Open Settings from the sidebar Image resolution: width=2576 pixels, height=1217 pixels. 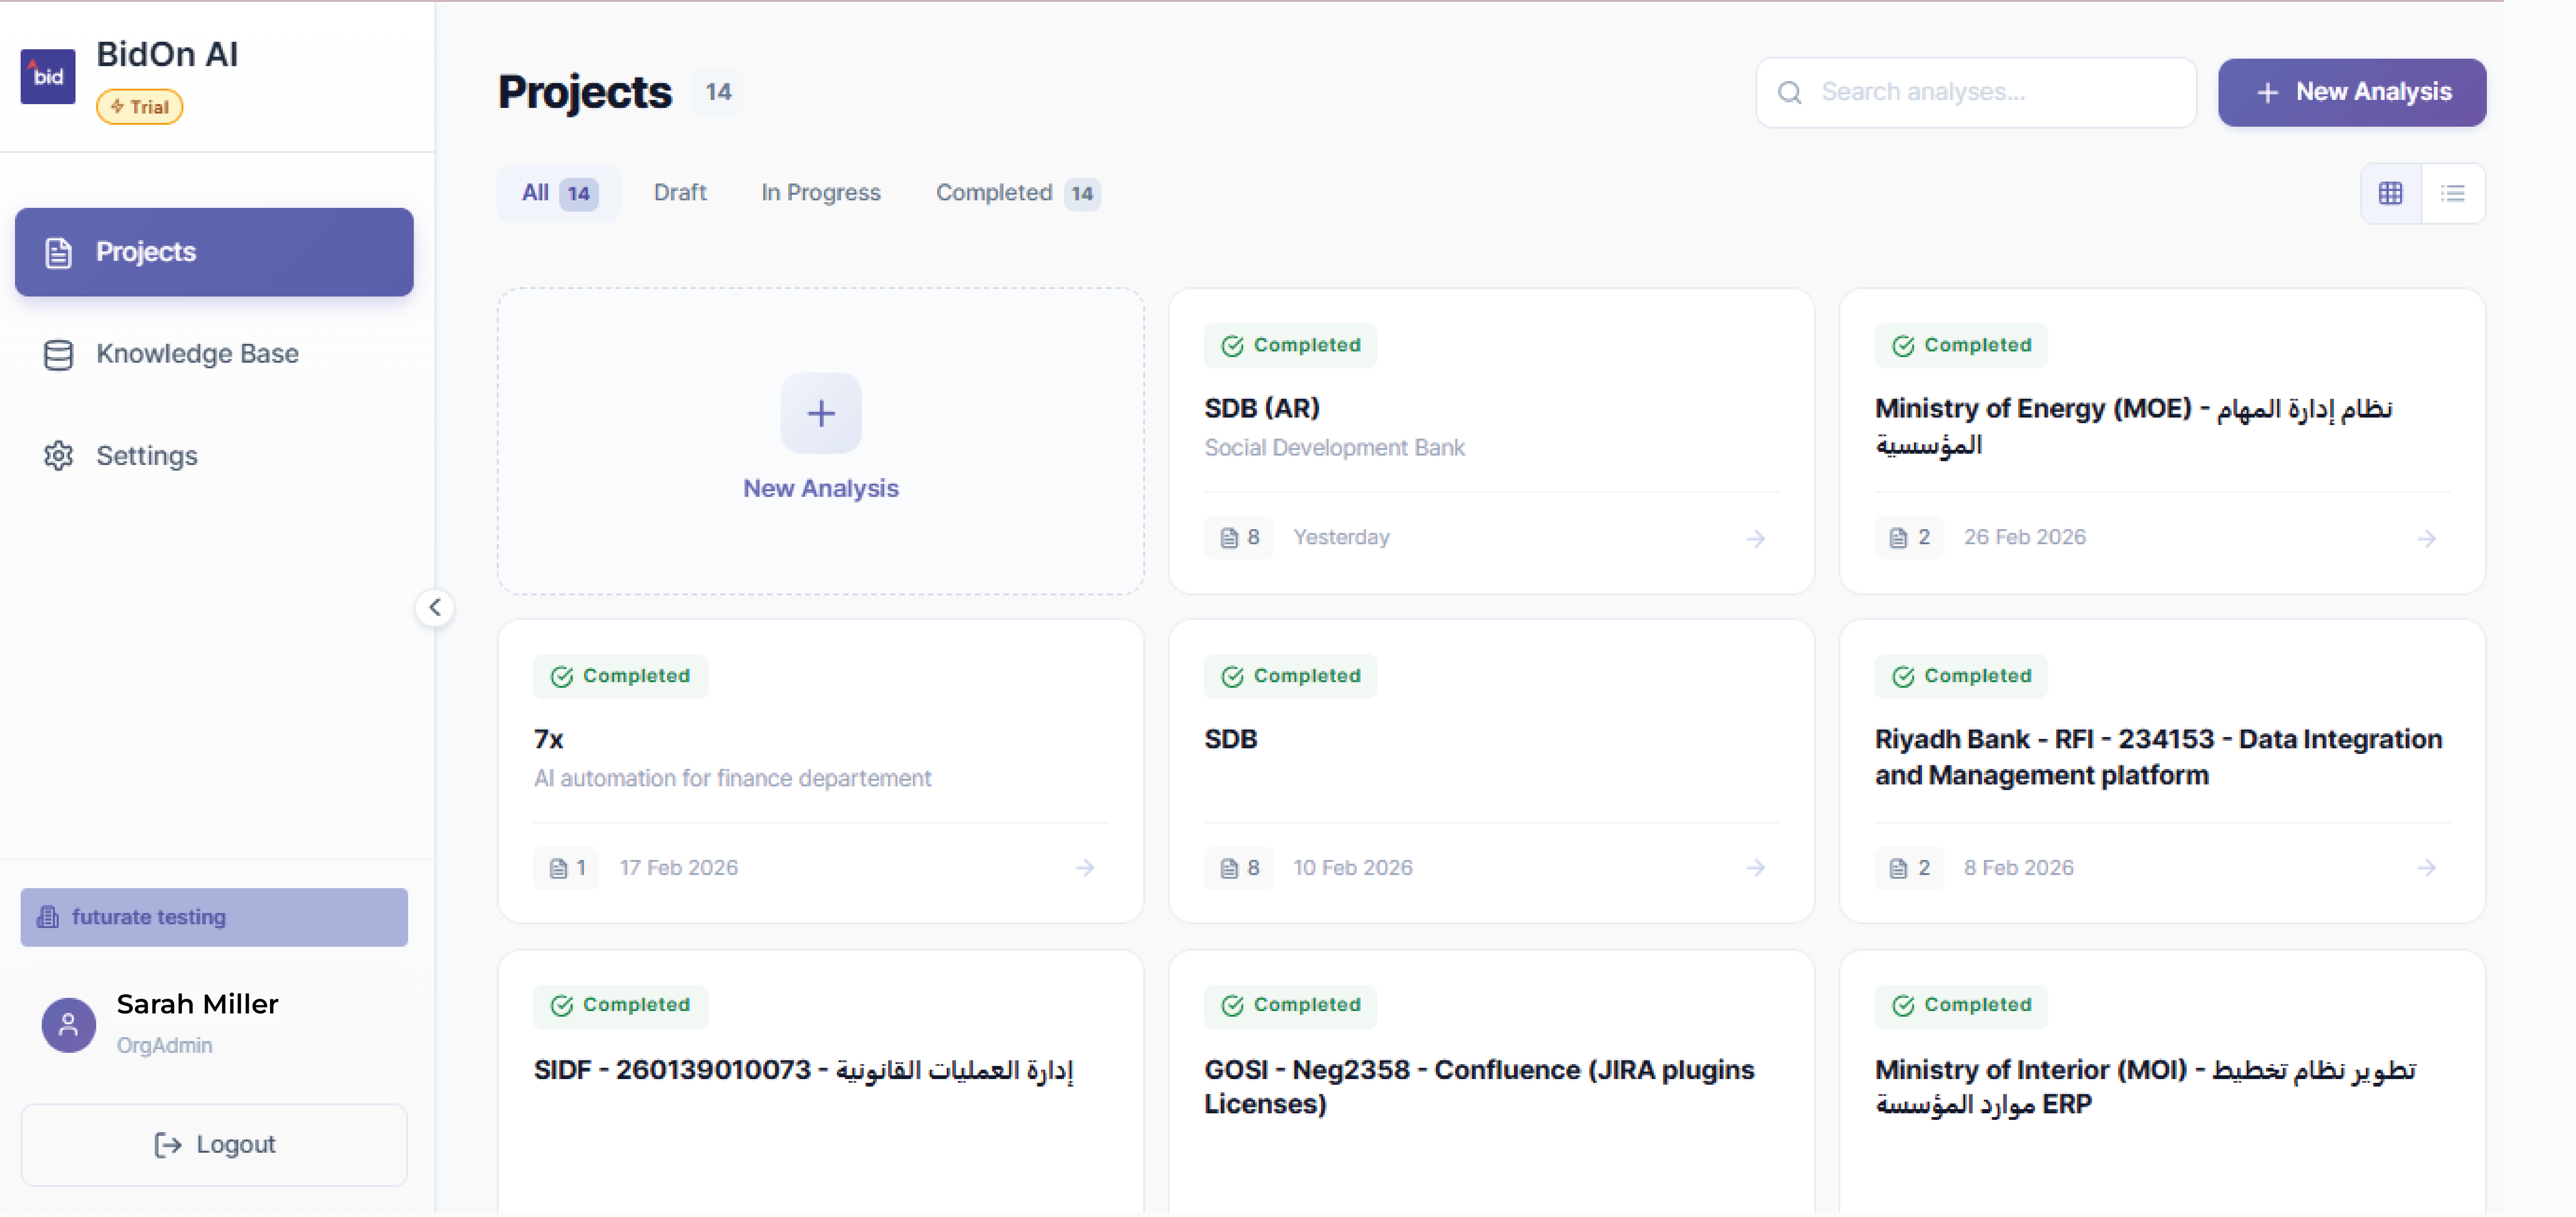[146, 456]
